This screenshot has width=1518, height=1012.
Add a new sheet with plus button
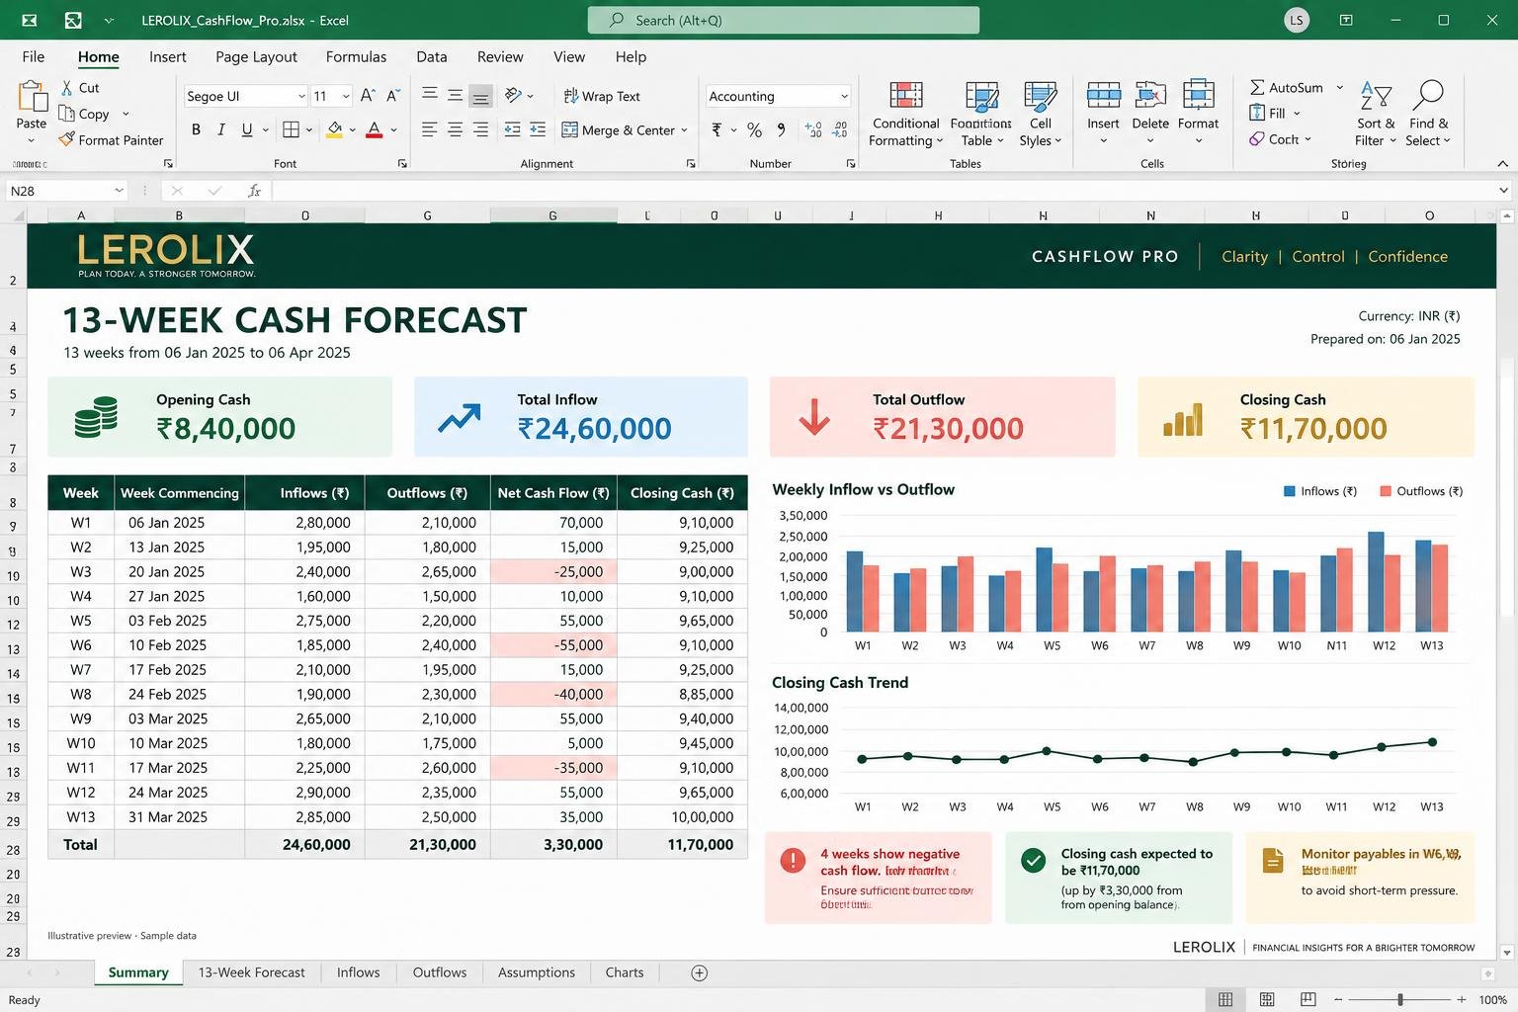[699, 972]
